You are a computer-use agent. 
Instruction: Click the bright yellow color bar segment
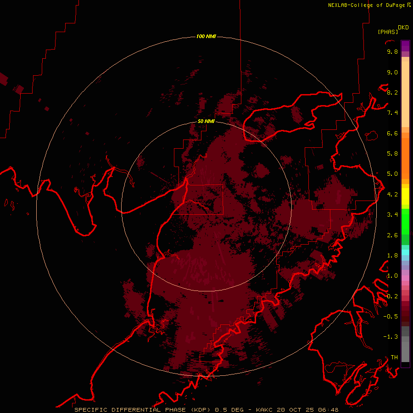[405, 196]
